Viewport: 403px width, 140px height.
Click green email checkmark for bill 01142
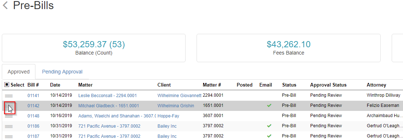click(x=269, y=105)
